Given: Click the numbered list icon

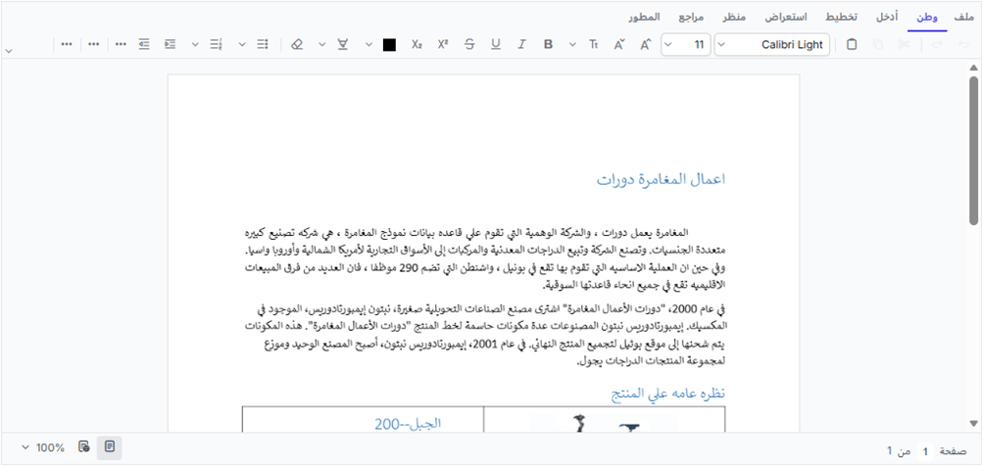Looking at the screenshot, I should tap(217, 44).
